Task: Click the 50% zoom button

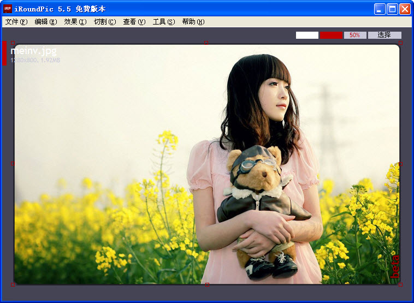Action: (x=355, y=35)
